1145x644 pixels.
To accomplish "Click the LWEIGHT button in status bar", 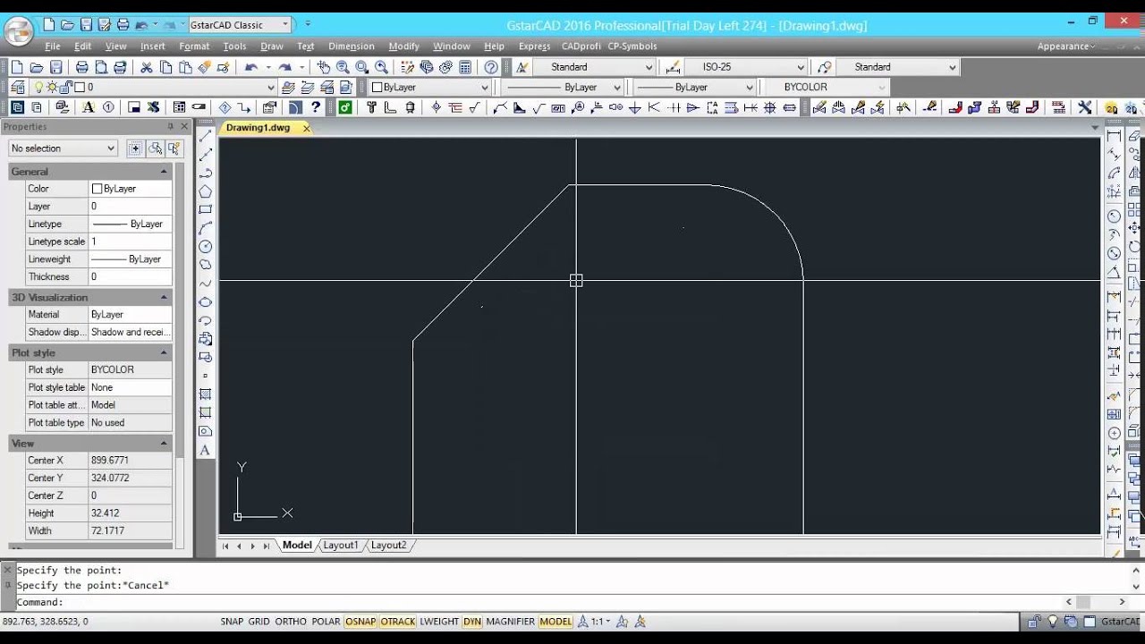I will point(439,622).
